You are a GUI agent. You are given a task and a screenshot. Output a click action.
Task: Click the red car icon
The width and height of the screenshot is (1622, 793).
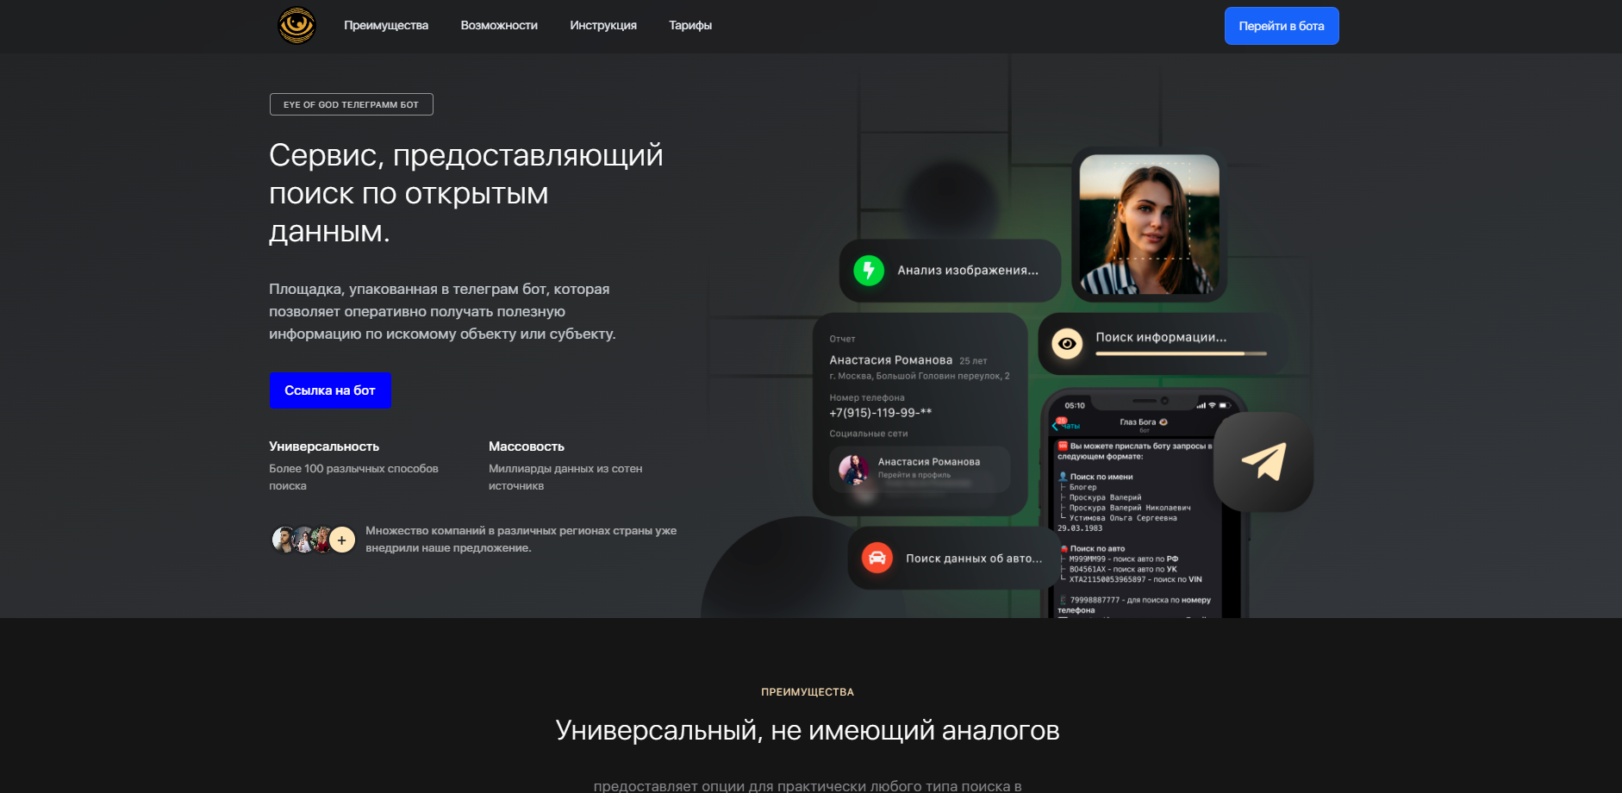pyautogui.click(x=877, y=559)
